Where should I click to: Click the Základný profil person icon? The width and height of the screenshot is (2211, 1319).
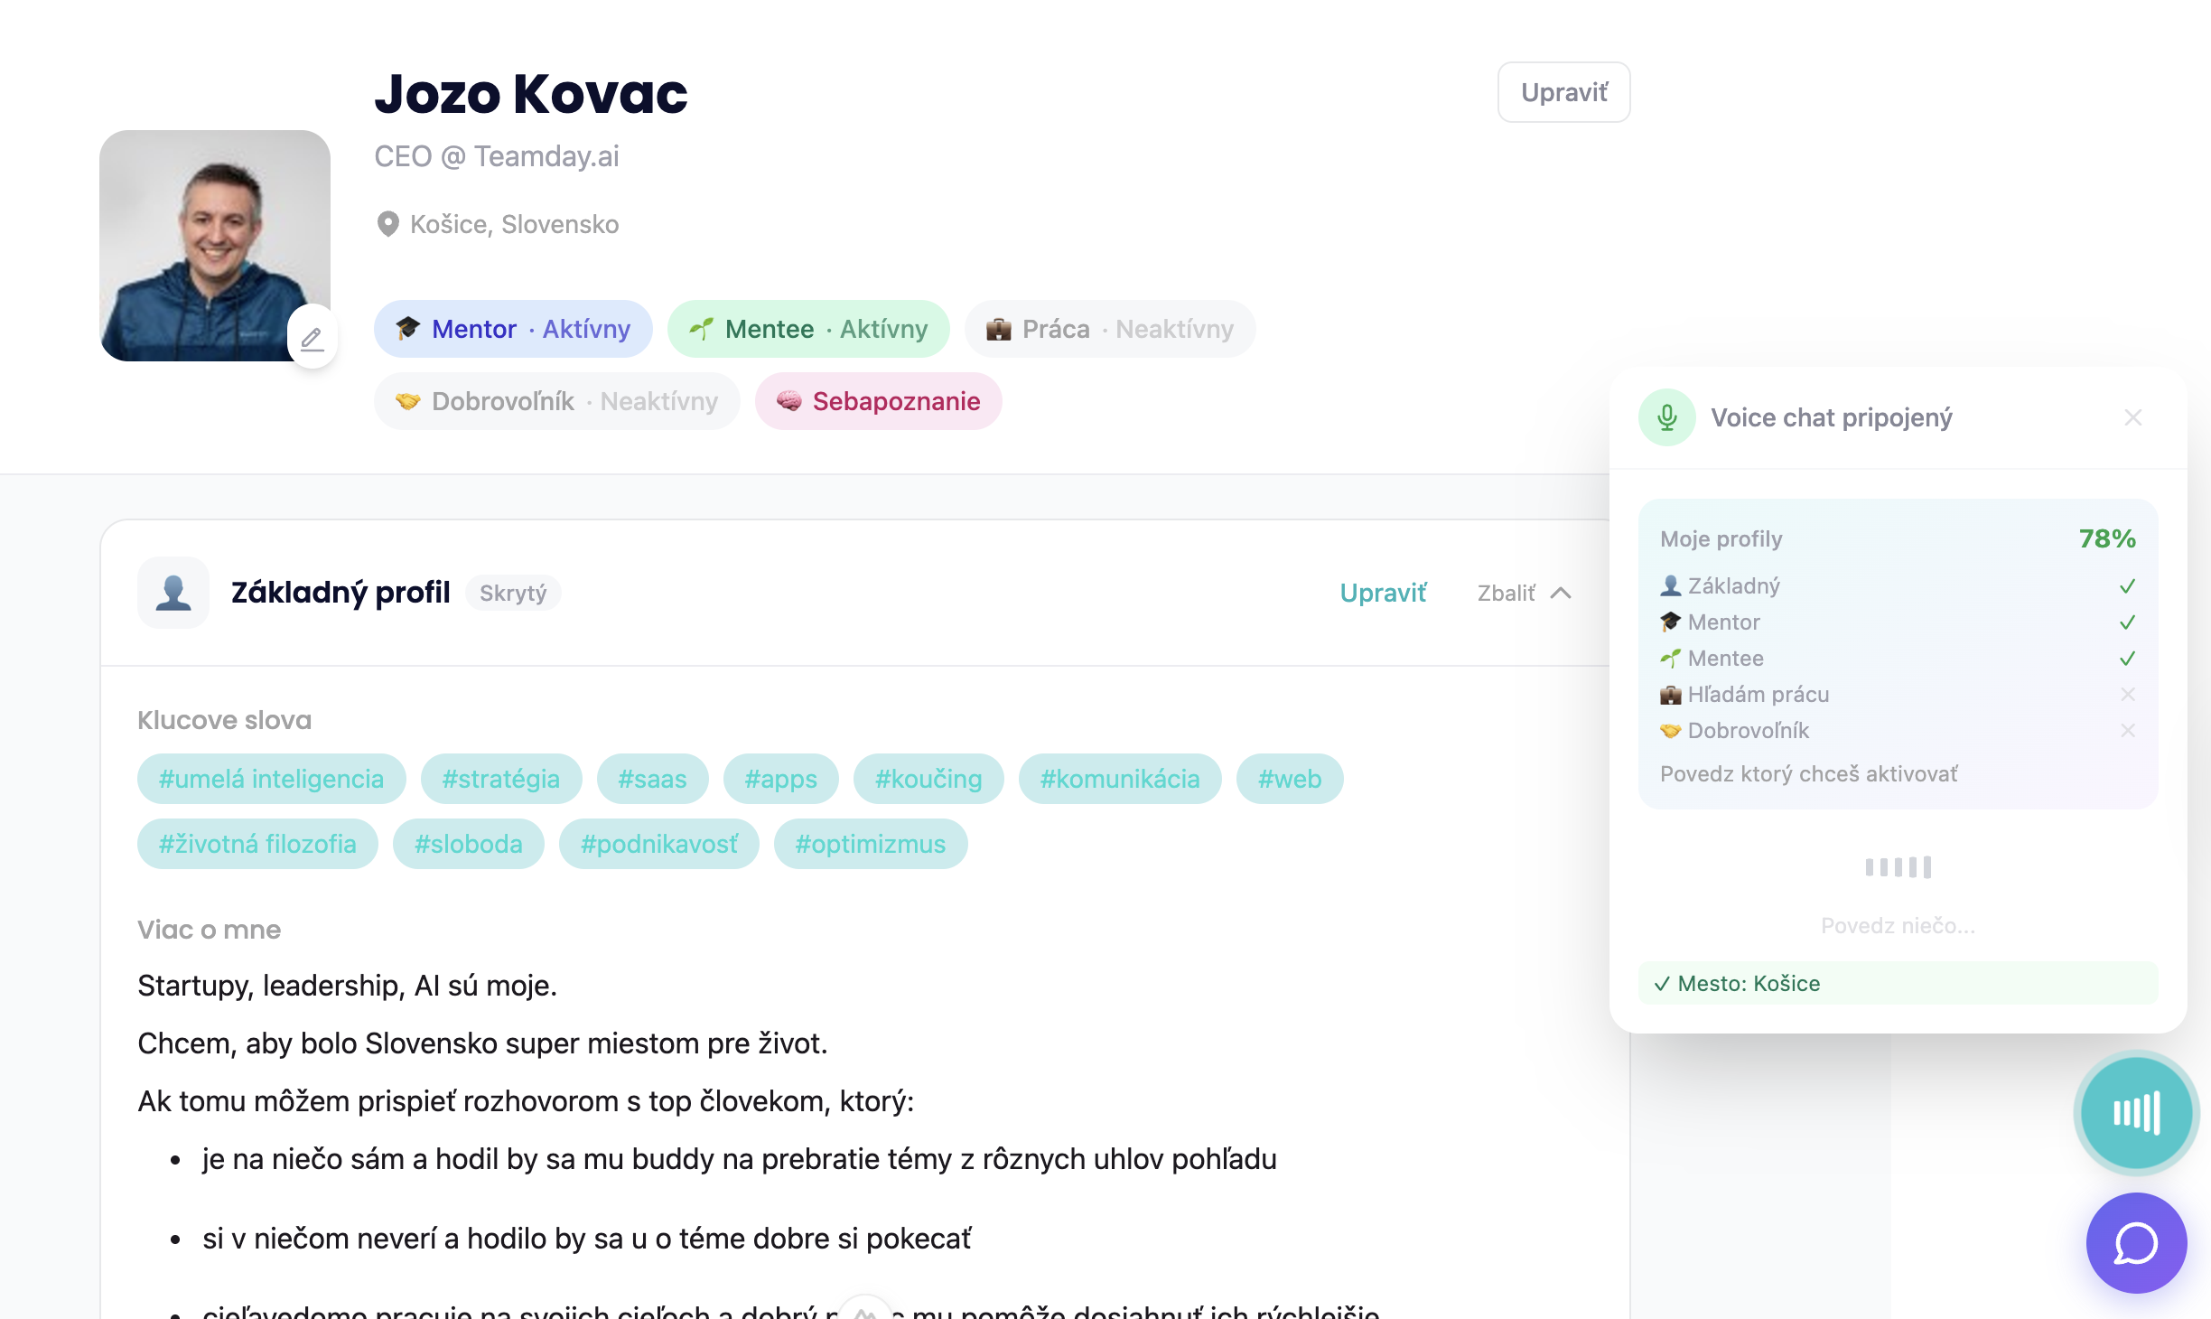pyautogui.click(x=173, y=593)
